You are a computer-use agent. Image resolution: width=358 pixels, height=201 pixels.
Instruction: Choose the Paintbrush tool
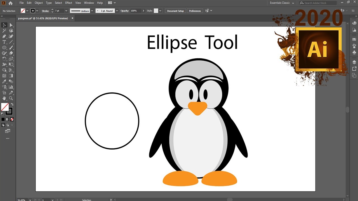point(11,47)
